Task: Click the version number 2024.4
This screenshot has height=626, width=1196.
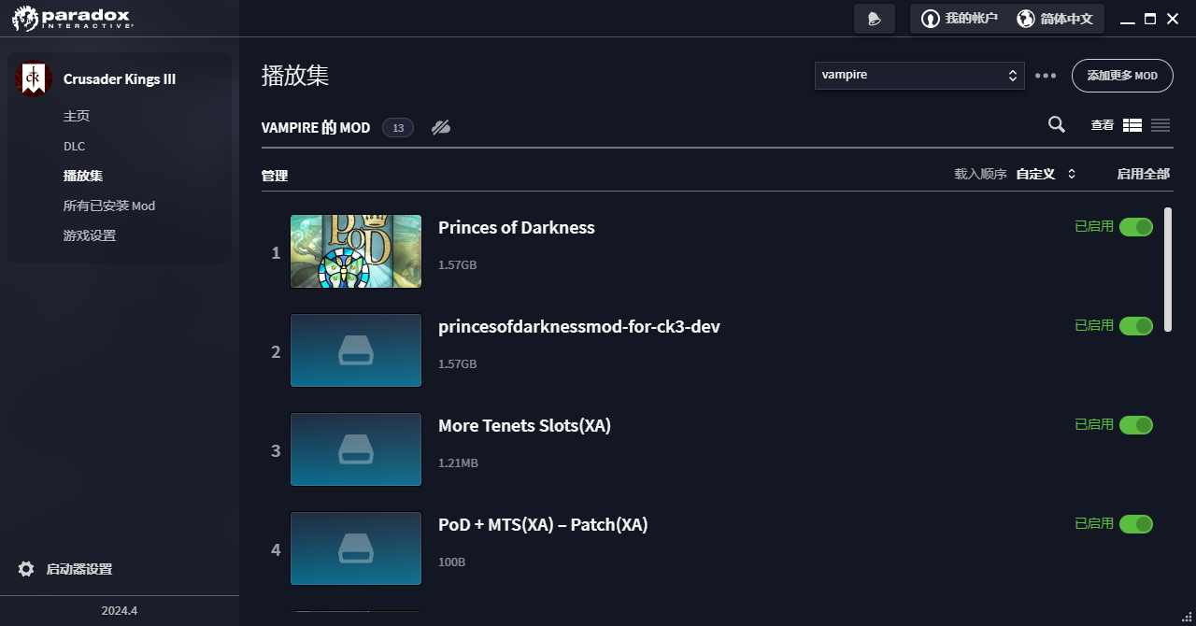Action: [120, 611]
